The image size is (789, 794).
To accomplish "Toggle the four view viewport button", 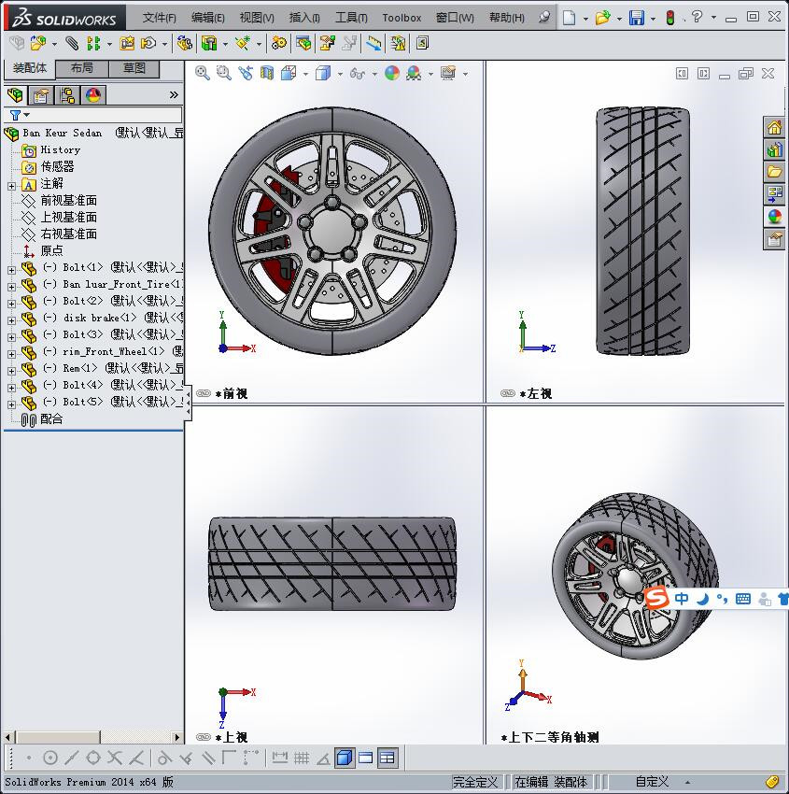I will coord(387,758).
